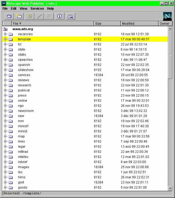
Task: Select the statis folder name
Action: (x=22, y=54)
